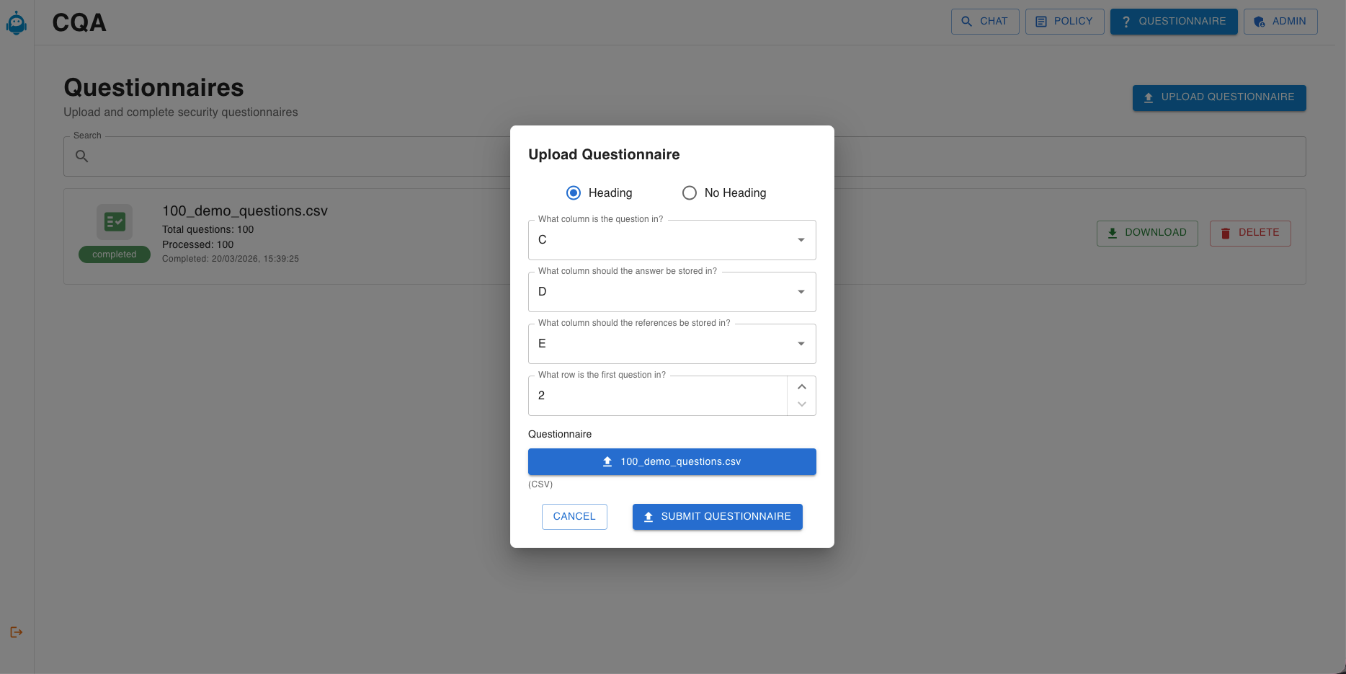Image resolution: width=1346 pixels, height=674 pixels.
Task: Select the No Heading radio button
Action: tap(690, 192)
